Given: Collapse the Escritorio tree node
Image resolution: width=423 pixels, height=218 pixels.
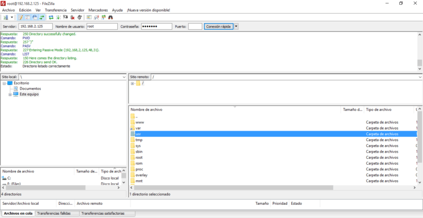Looking at the screenshot, I should tap(4, 83).
